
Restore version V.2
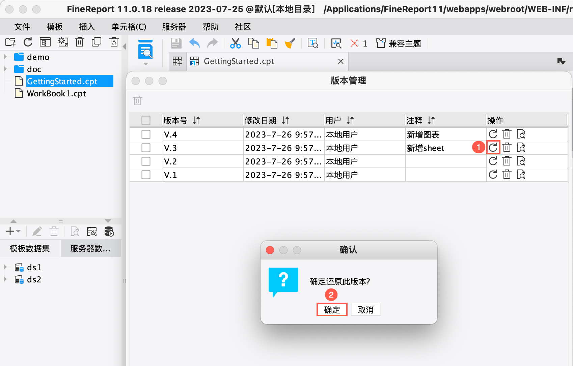click(493, 161)
